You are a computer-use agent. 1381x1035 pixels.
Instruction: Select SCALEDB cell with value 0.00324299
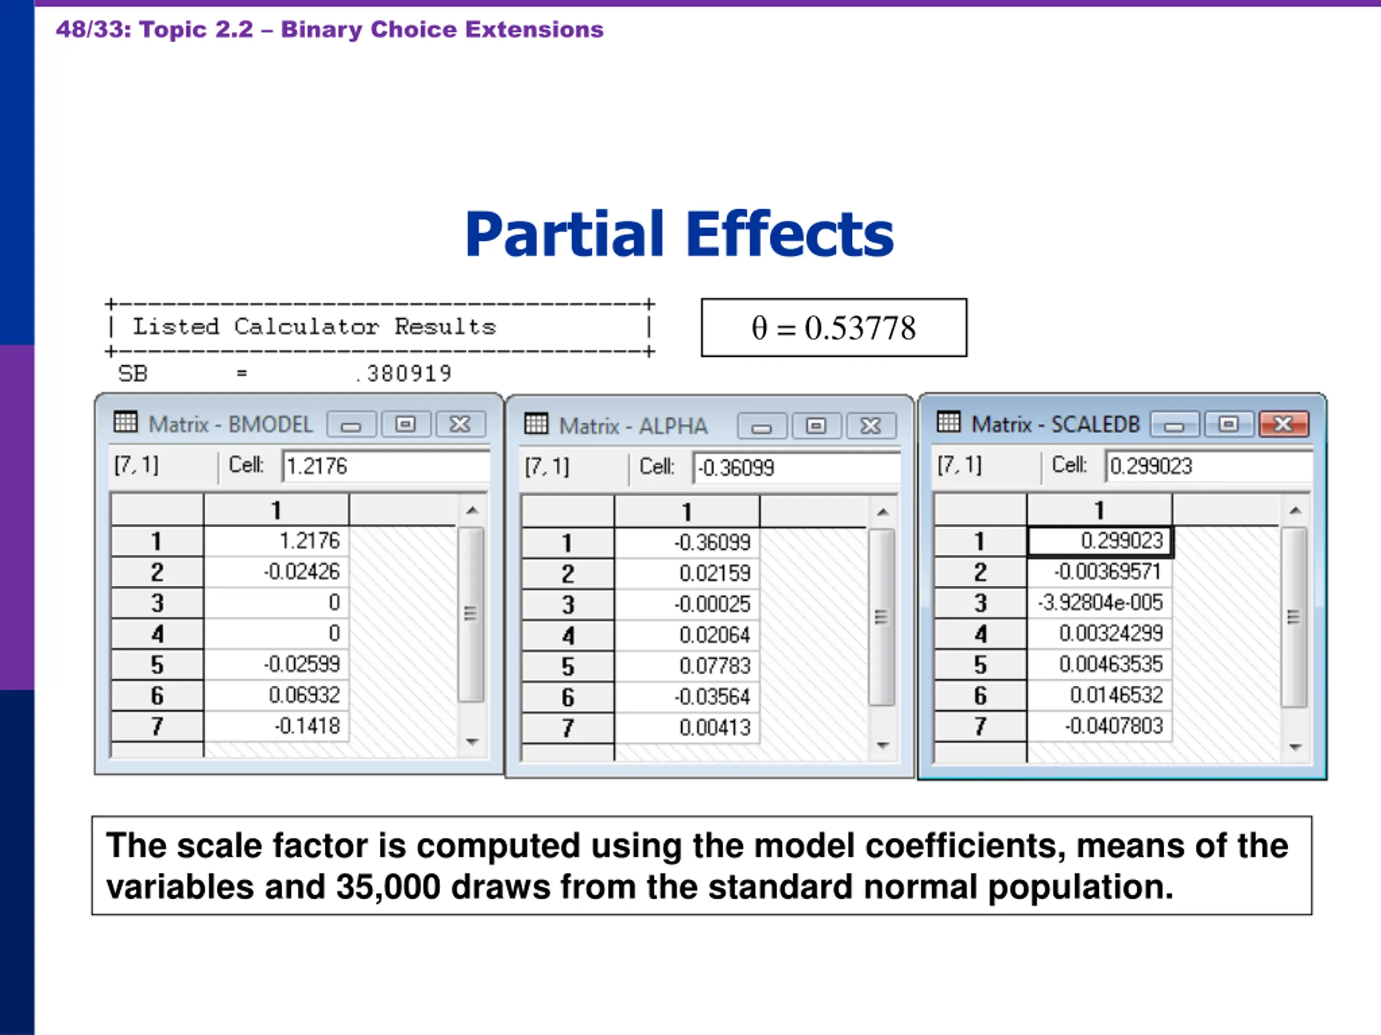click(1099, 633)
